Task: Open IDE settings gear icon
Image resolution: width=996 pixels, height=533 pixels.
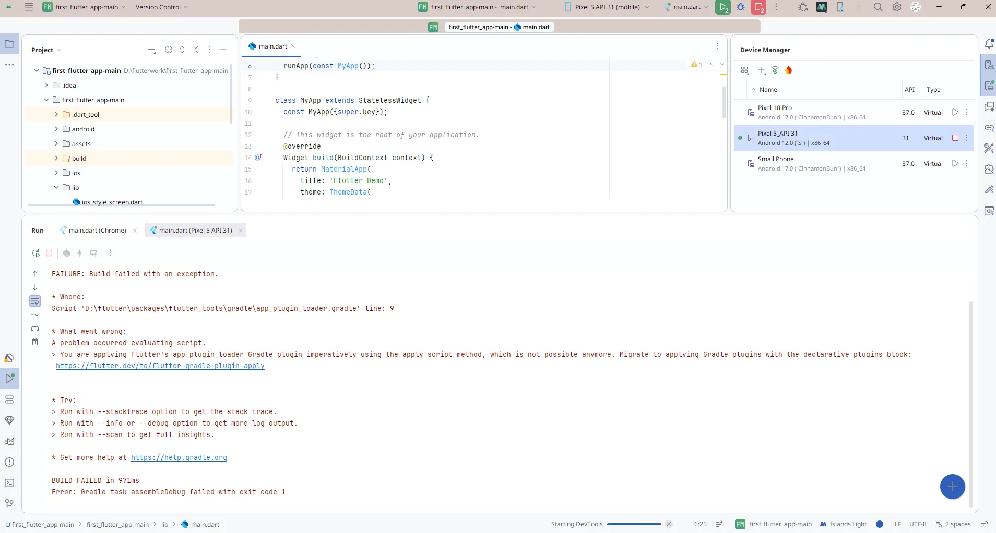Action: point(897,7)
